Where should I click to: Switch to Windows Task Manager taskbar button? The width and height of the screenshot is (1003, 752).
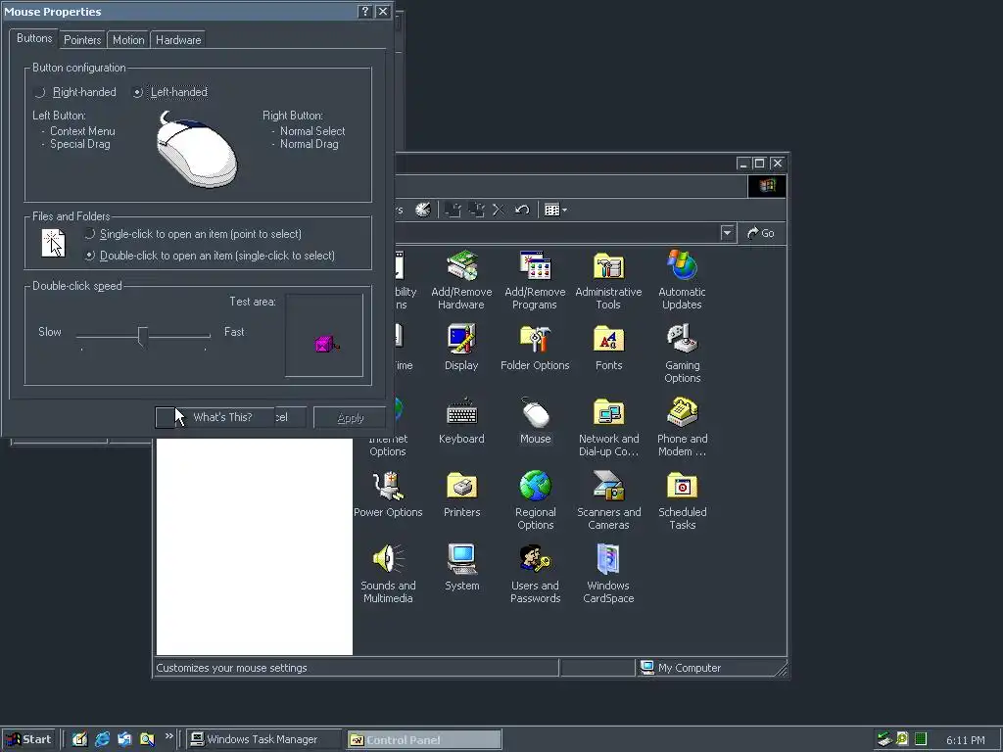tap(263, 739)
